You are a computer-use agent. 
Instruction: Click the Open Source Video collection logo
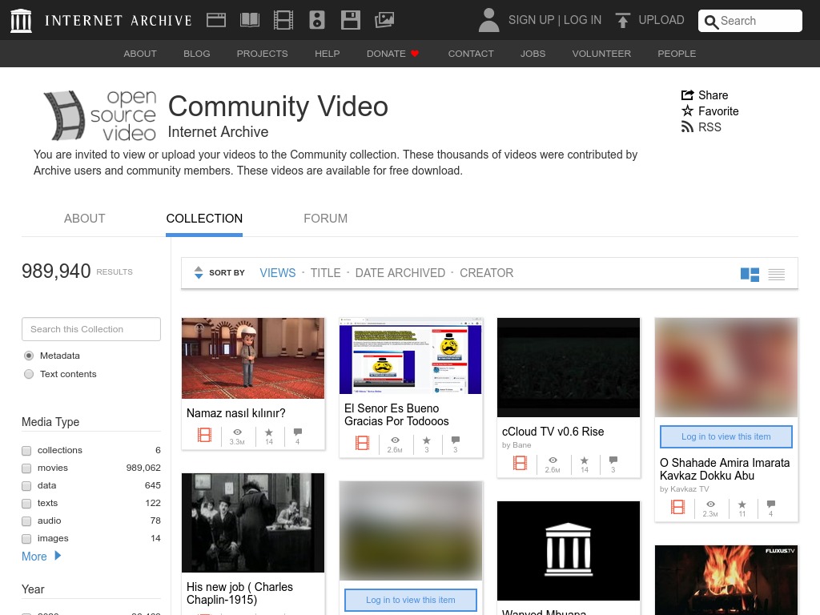point(100,115)
